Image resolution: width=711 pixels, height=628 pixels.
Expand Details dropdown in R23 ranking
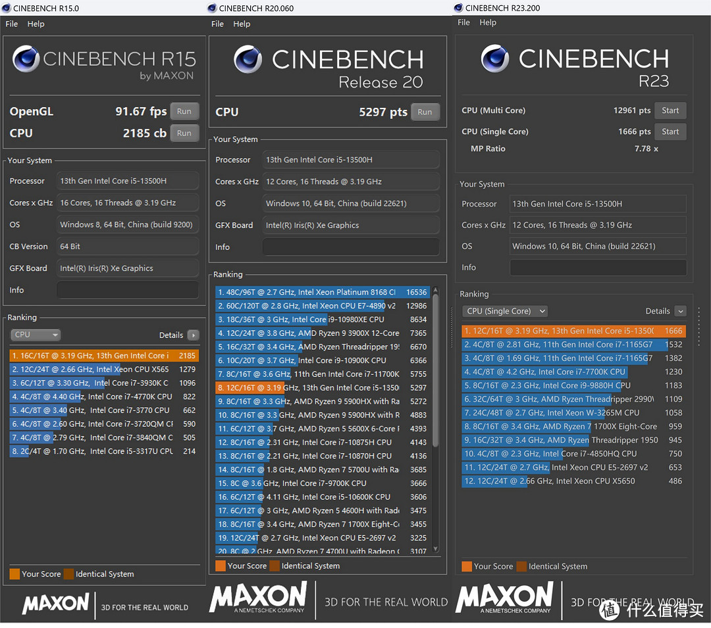pyautogui.click(x=680, y=311)
